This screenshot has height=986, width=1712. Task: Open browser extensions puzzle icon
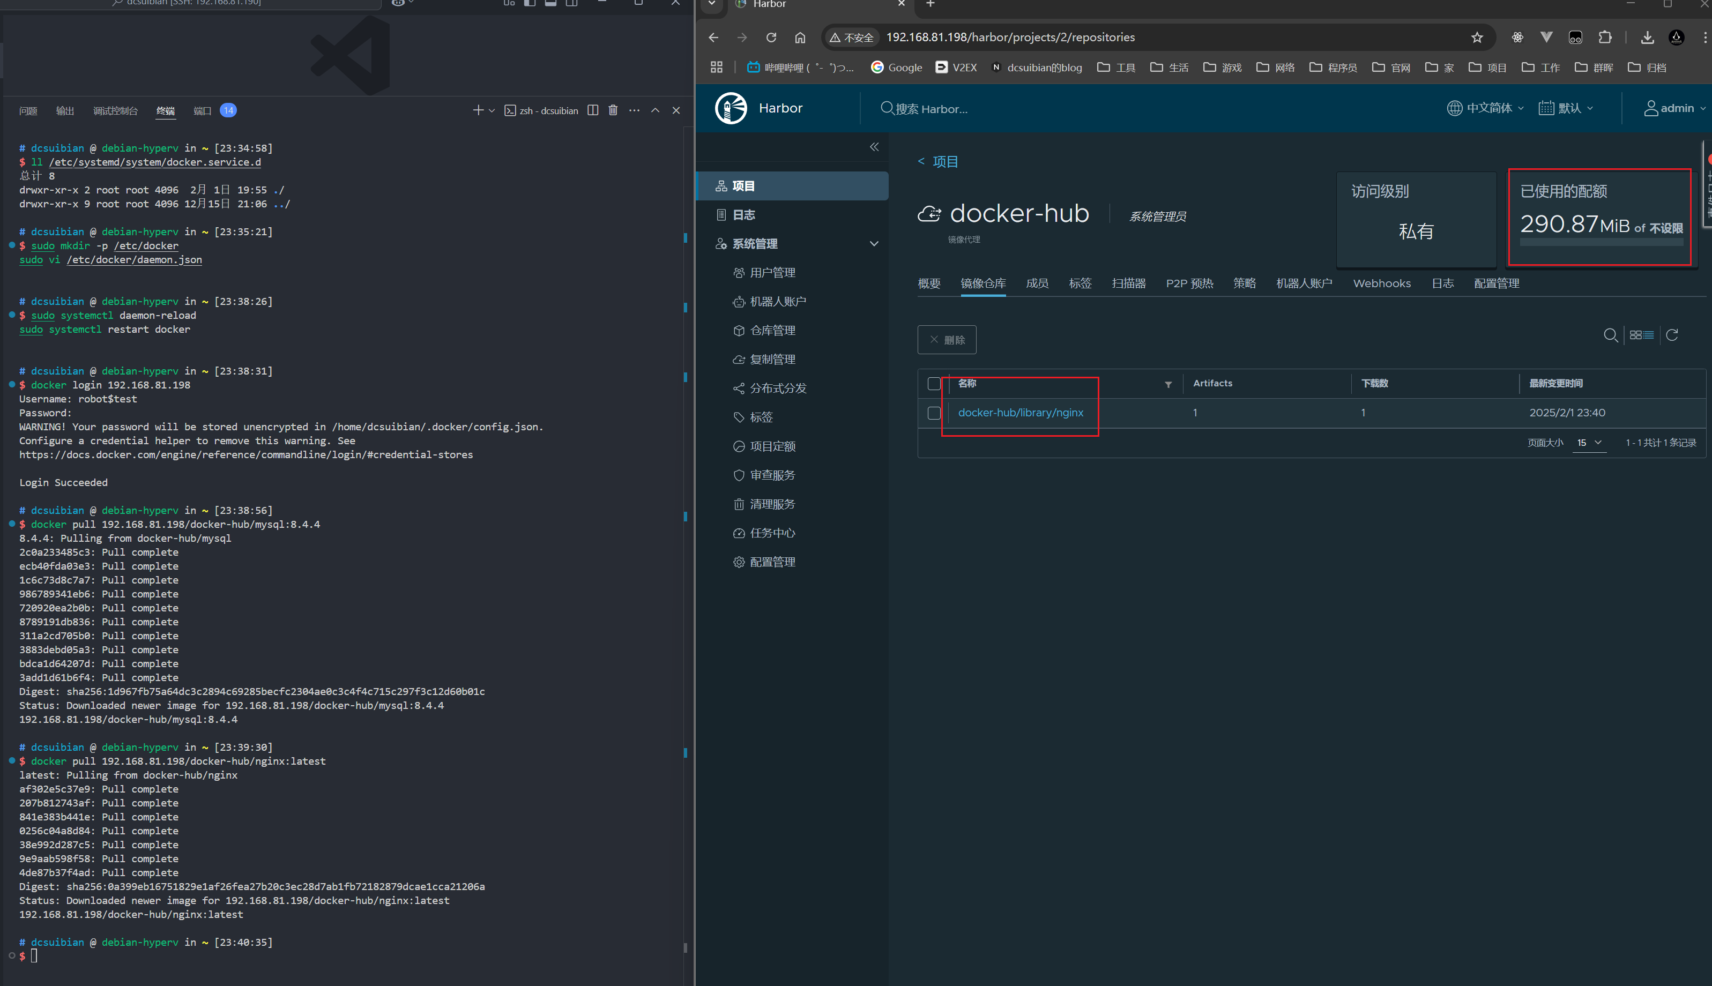[x=1604, y=38]
